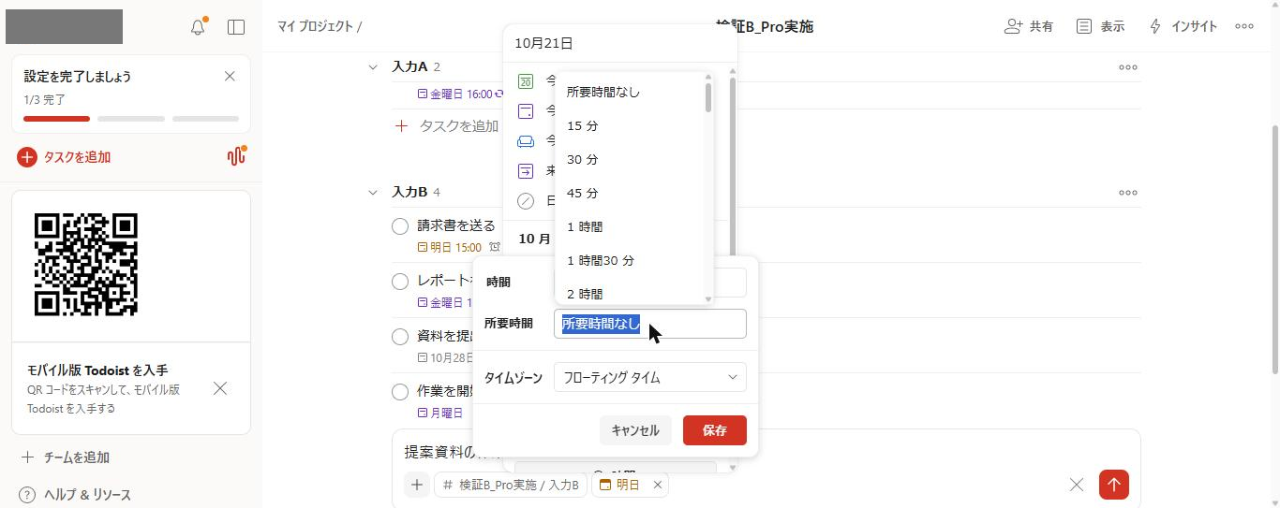Click the today calendar icon in date picker
Screen dimensions: 1280x508
point(526,81)
